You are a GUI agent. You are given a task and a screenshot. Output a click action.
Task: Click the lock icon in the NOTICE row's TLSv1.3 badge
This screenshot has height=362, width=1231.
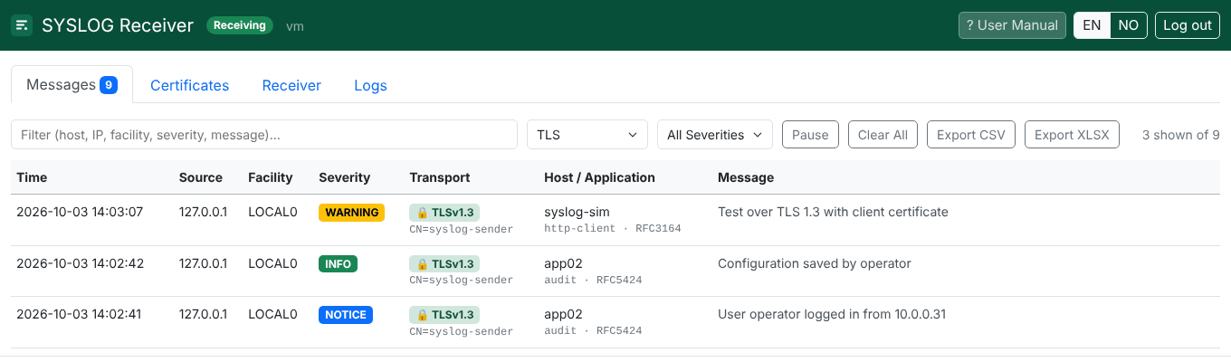(x=422, y=315)
